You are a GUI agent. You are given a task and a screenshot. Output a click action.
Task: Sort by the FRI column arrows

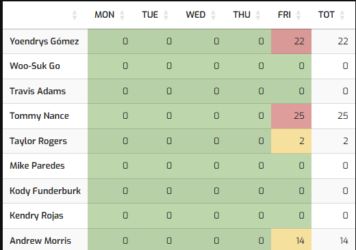pos(298,15)
